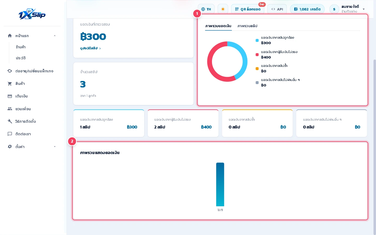376x235 pixels.
Task: Open the user account dropdown arrow
Action: point(363,9)
